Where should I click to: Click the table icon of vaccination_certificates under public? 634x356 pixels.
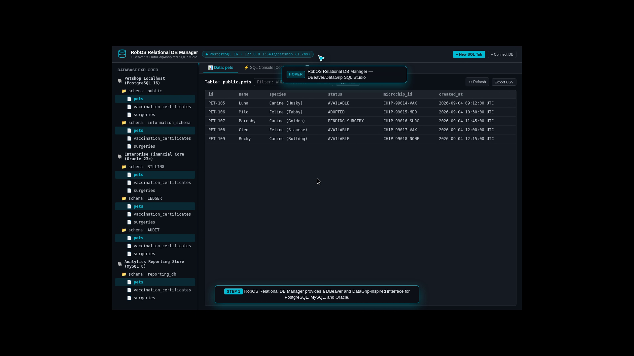(x=129, y=107)
